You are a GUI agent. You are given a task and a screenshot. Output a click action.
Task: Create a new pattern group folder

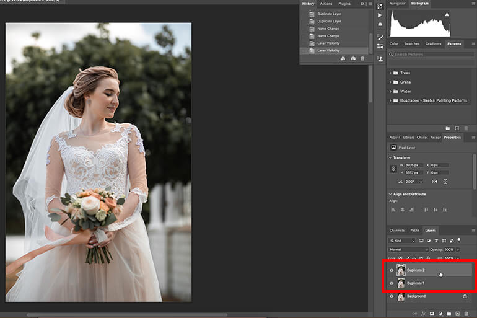click(447, 128)
